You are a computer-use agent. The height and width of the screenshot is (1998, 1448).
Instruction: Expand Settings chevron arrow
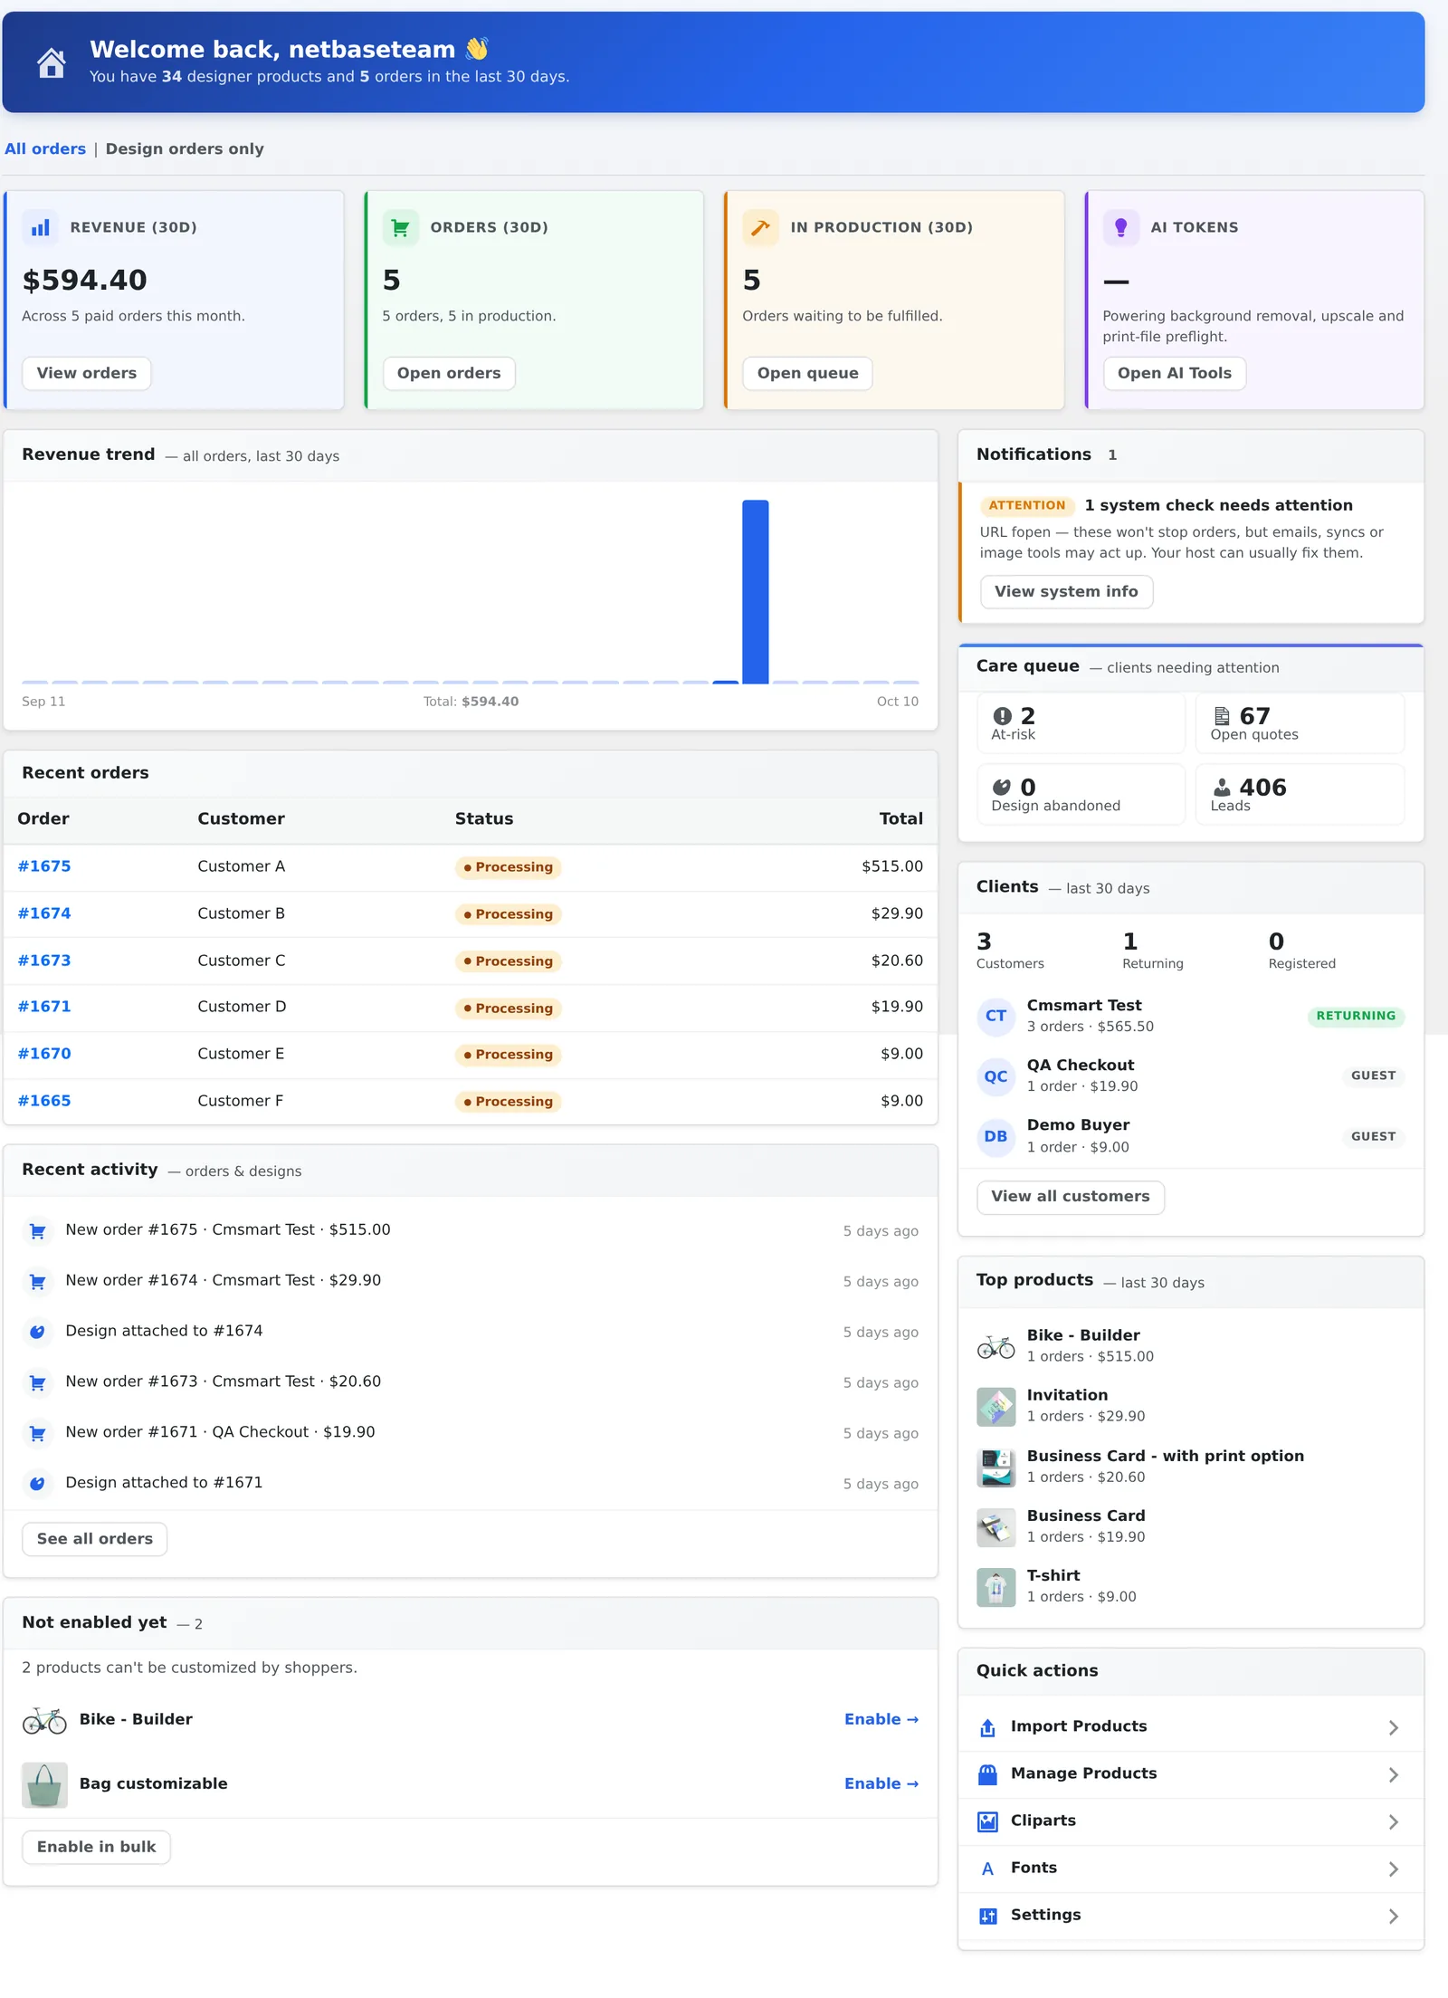[1393, 1916]
